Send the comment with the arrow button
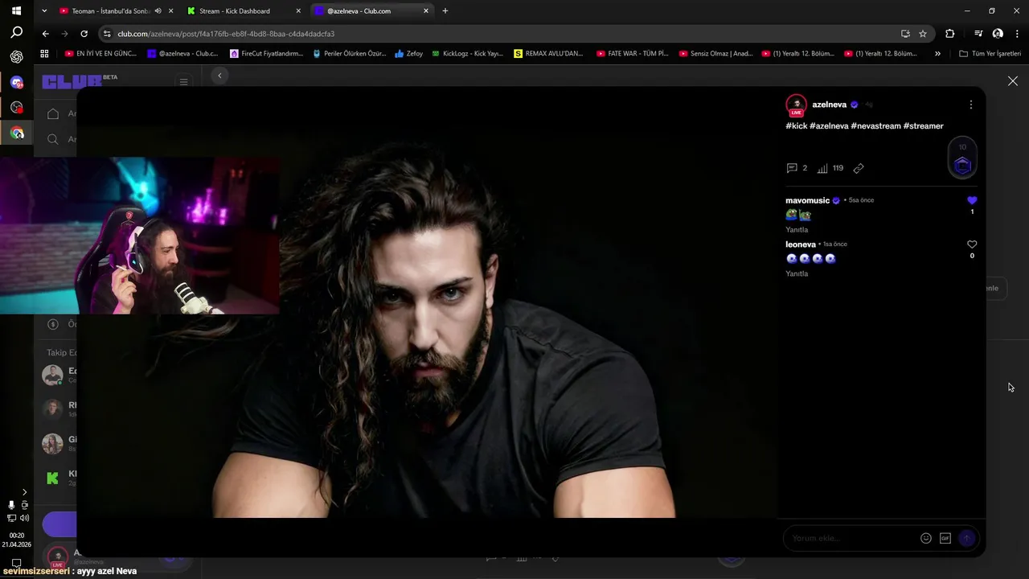The width and height of the screenshot is (1029, 579). click(x=967, y=538)
